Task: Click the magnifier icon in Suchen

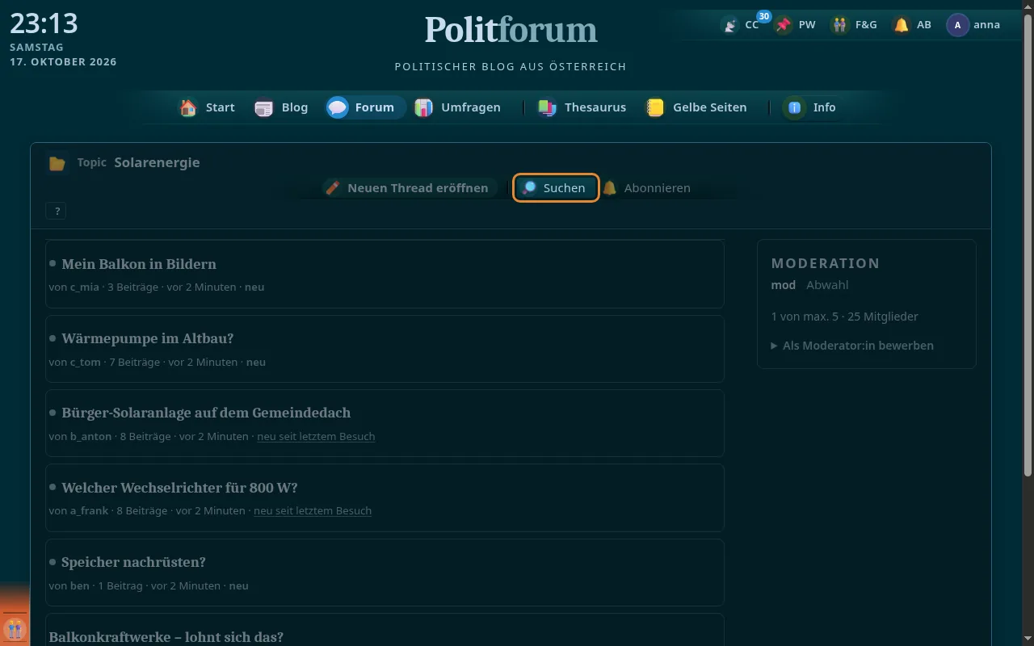Action: pos(529,188)
